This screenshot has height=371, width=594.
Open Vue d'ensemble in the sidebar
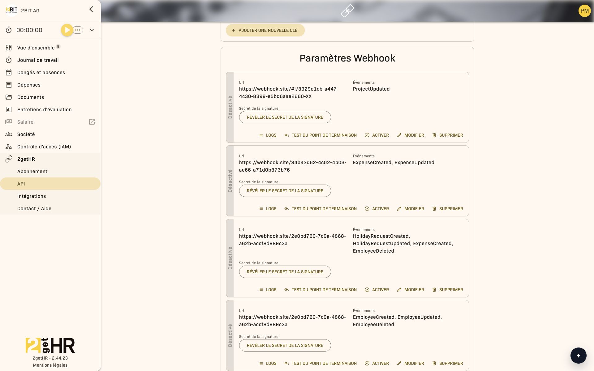click(50, 48)
